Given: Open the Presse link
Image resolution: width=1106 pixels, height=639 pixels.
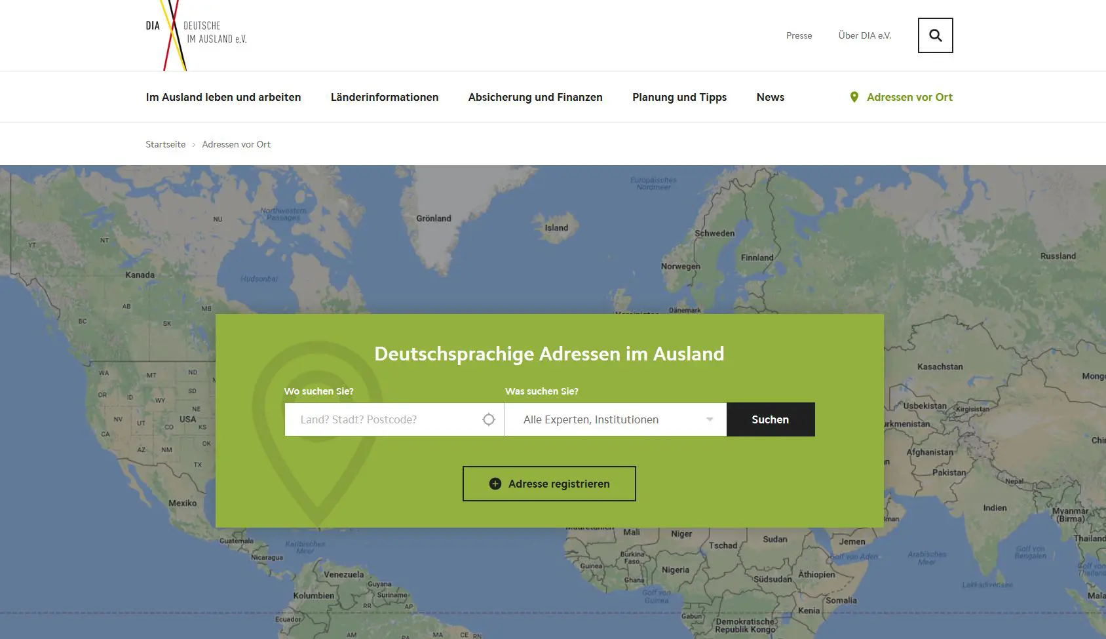Looking at the screenshot, I should 799,35.
